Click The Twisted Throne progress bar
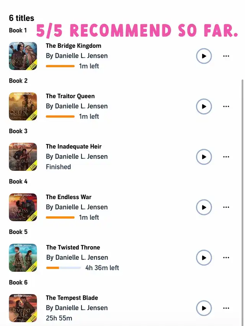The image size is (245, 326). click(x=64, y=268)
